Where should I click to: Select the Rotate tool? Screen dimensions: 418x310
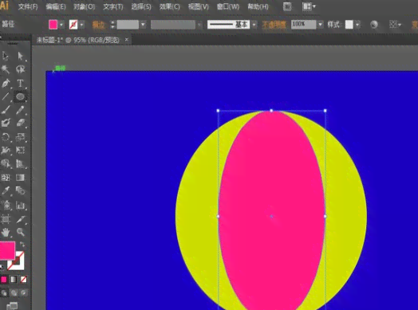pyautogui.click(x=6, y=137)
